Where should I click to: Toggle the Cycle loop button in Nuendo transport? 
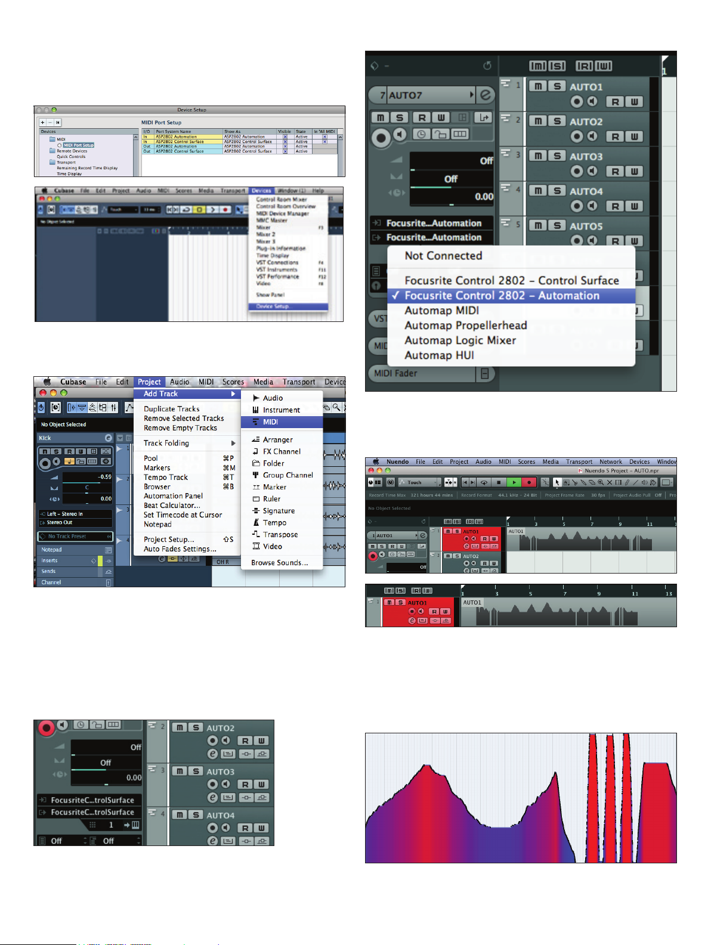click(x=484, y=482)
